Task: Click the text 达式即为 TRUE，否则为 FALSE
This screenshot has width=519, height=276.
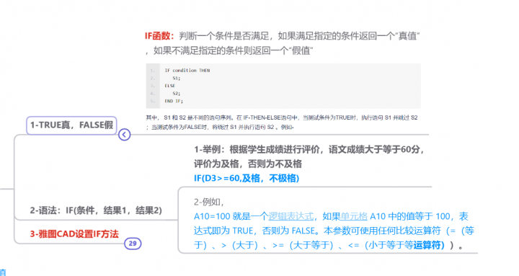Action: coord(254,231)
